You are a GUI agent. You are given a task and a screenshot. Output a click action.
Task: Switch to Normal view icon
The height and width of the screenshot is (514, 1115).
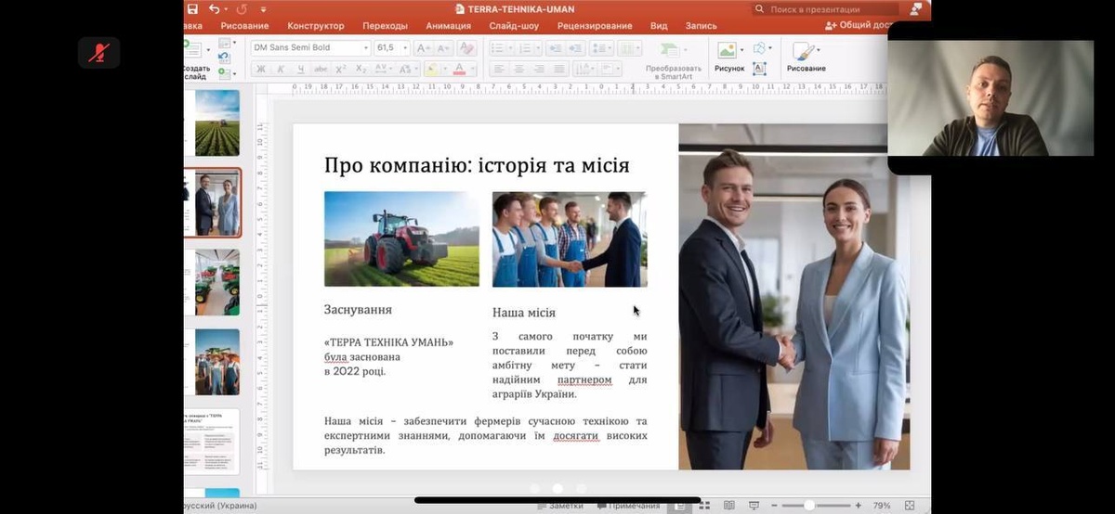click(x=681, y=507)
